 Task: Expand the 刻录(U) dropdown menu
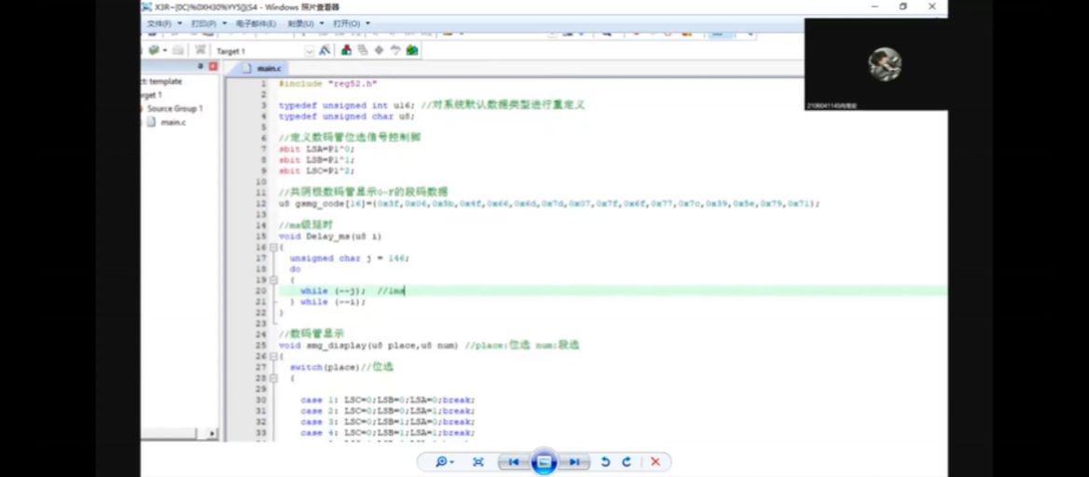pyautogui.click(x=305, y=23)
